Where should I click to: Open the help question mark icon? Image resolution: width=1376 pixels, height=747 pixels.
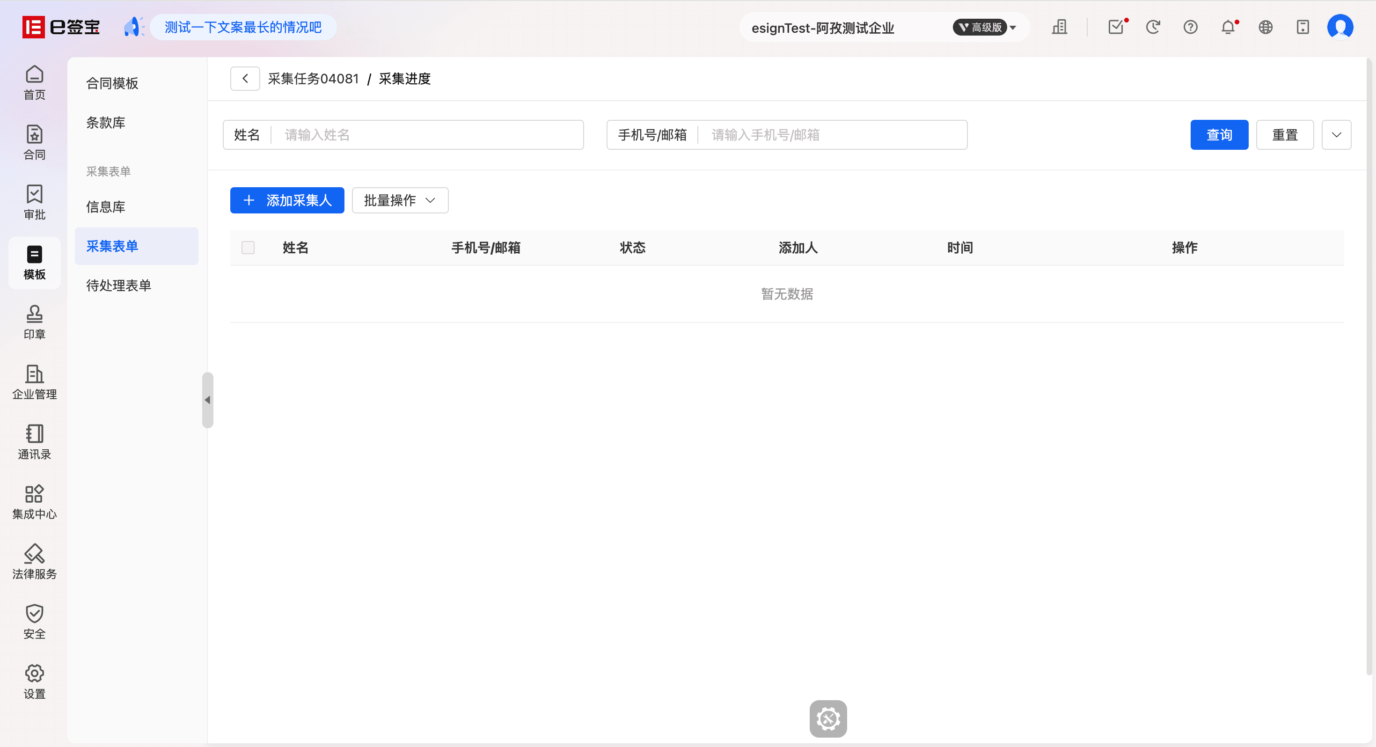pyautogui.click(x=1190, y=27)
